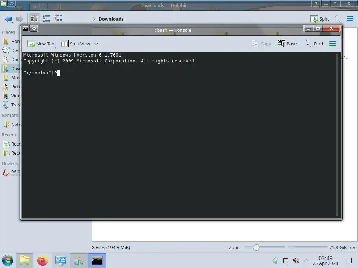The image size is (358, 268).
Task: Open the leftmost system tray applet
Action: coord(275,260)
